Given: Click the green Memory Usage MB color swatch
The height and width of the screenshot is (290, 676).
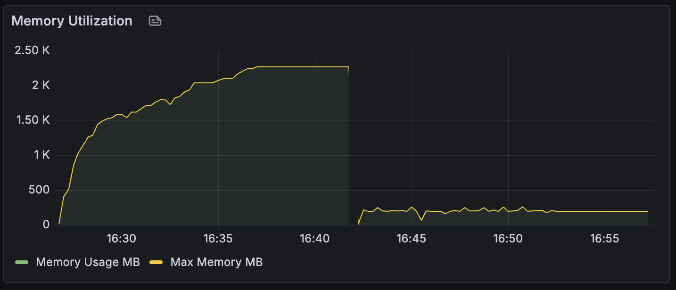Looking at the screenshot, I should pos(22,262).
